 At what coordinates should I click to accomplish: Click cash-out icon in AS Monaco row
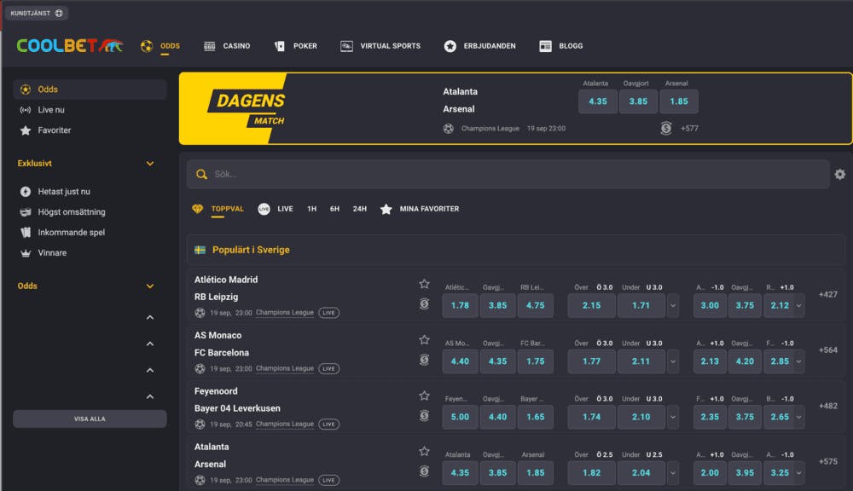pyautogui.click(x=424, y=360)
